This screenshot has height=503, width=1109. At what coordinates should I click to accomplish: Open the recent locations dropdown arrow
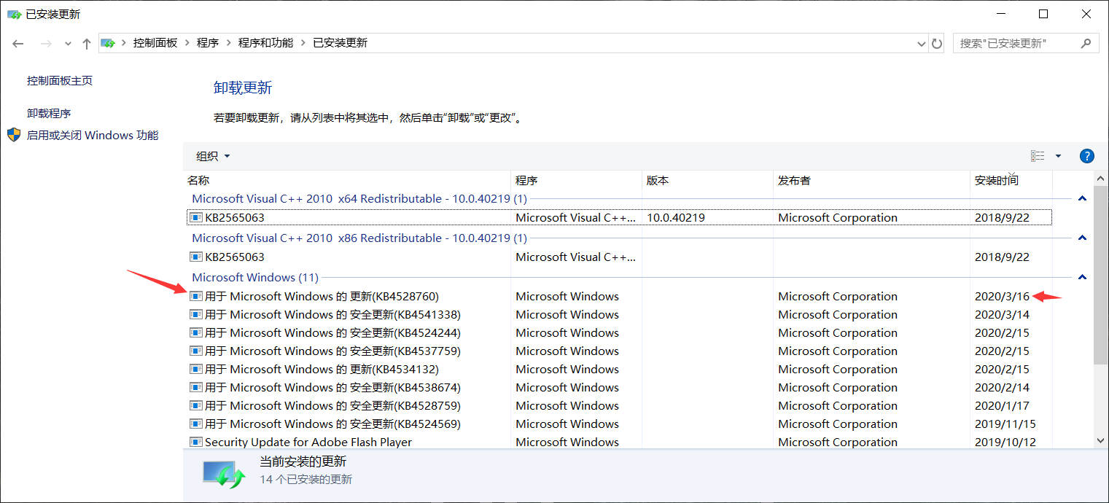click(68, 44)
